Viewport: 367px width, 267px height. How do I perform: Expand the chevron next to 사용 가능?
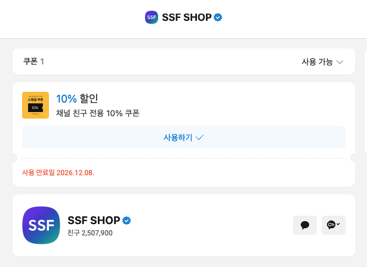340,62
